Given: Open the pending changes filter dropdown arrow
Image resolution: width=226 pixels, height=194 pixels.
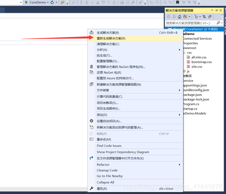Looking at the screenshot, I should [x=200, y=17].
